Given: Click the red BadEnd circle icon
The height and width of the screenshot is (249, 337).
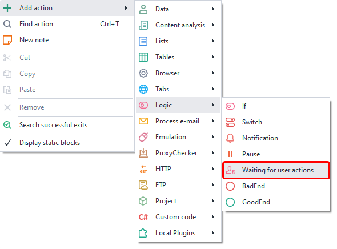Looking at the screenshot, I should click(230, 186).
